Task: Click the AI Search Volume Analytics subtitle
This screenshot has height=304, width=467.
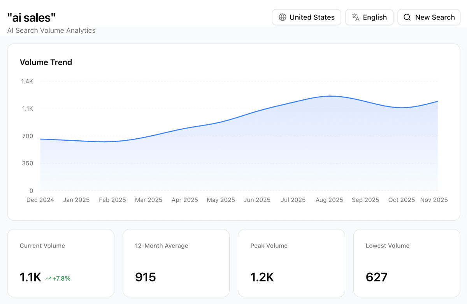Action: coord(51,30)
